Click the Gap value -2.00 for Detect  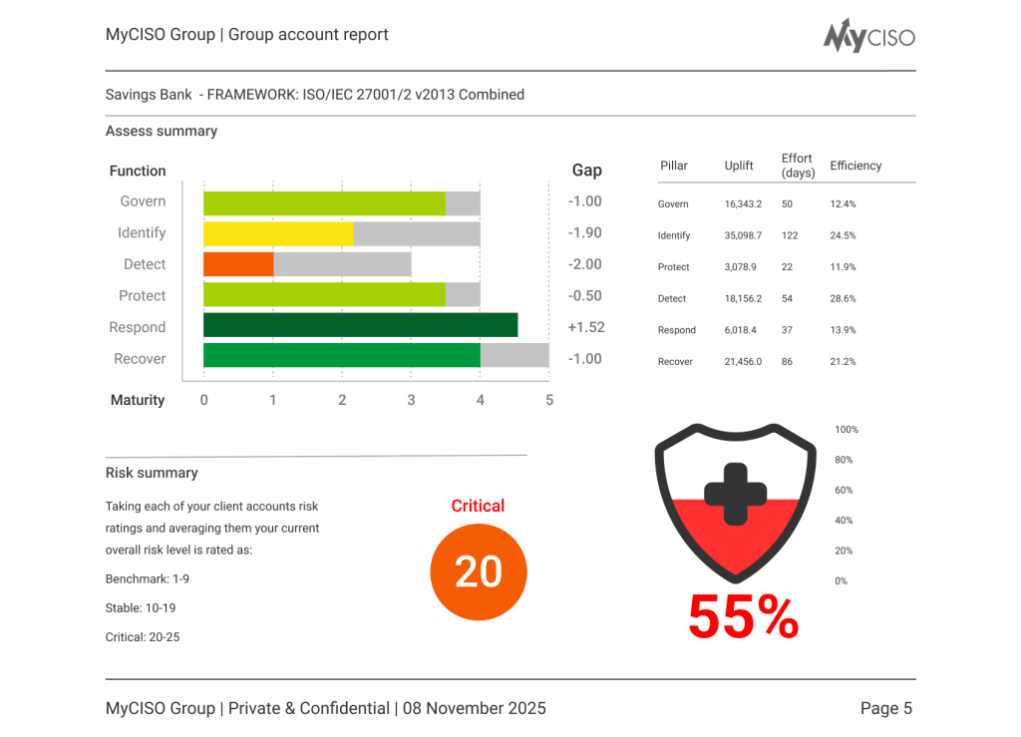(x=586, y=263)
